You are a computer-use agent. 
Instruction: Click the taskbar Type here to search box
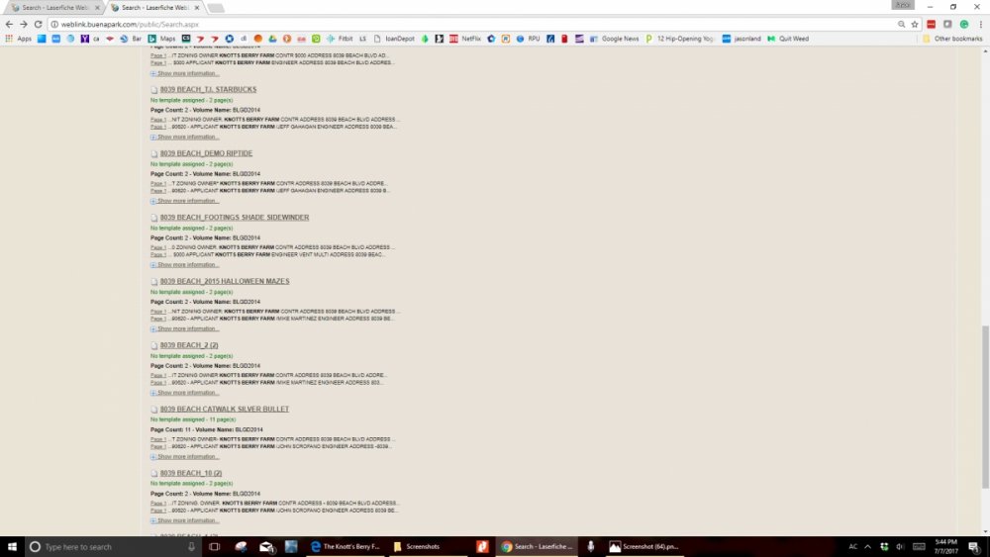point(114,546)
